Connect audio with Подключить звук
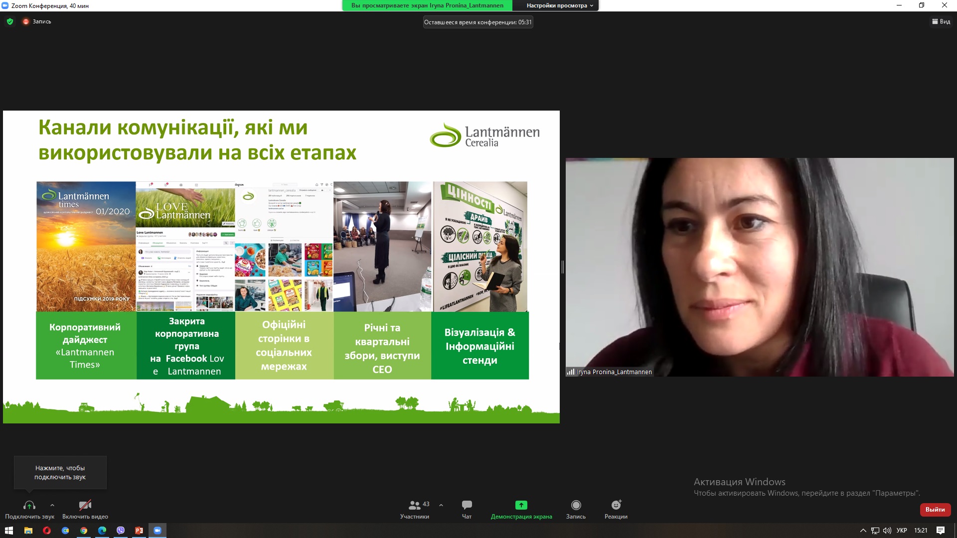The image size is (957, 538). tap(29, 506)
